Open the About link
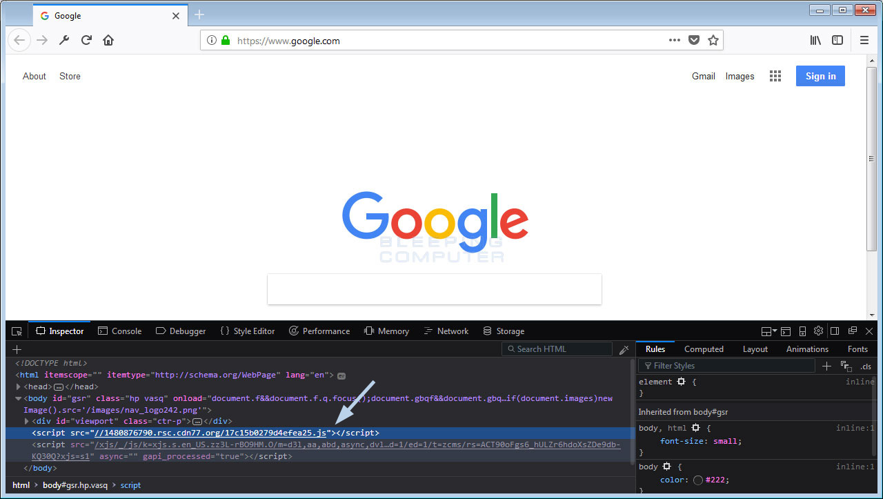The height and width of the screenshot is (499, 883). click(x=34, y=76)
